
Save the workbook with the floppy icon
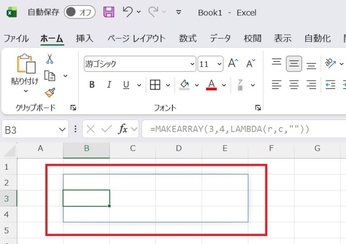point(109,12)
